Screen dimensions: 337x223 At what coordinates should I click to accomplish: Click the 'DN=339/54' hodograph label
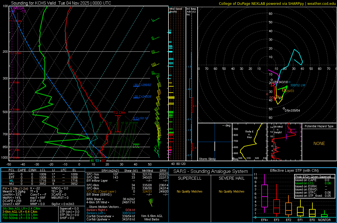coord(292,111)
